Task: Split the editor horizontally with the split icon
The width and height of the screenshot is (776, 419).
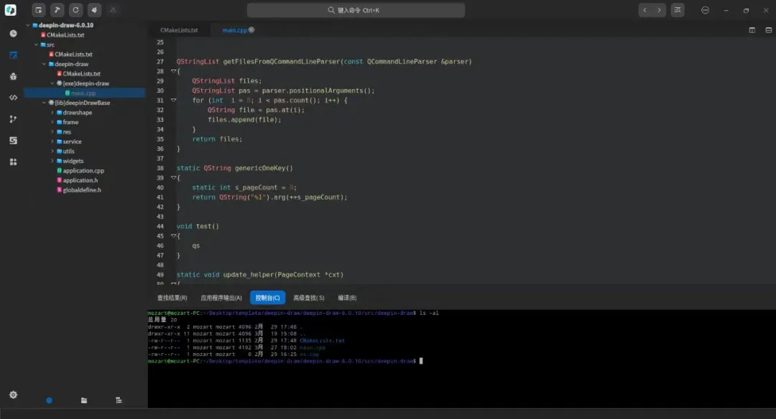Action: click(x=769, y=30)
